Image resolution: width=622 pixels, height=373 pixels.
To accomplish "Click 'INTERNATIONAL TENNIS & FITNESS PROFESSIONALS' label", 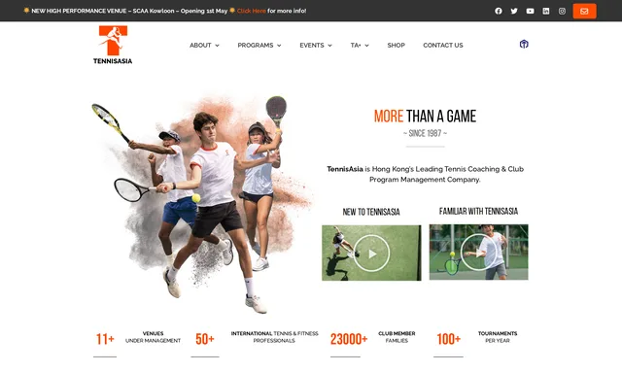I will [274, 337].
